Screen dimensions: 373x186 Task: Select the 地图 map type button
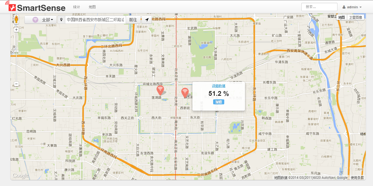(342, 17)
